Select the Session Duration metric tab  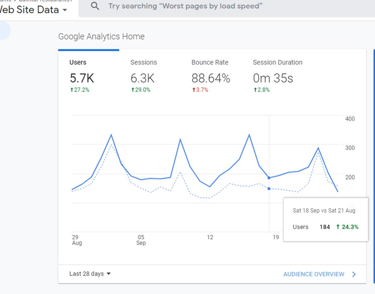(x=278, y=76)
